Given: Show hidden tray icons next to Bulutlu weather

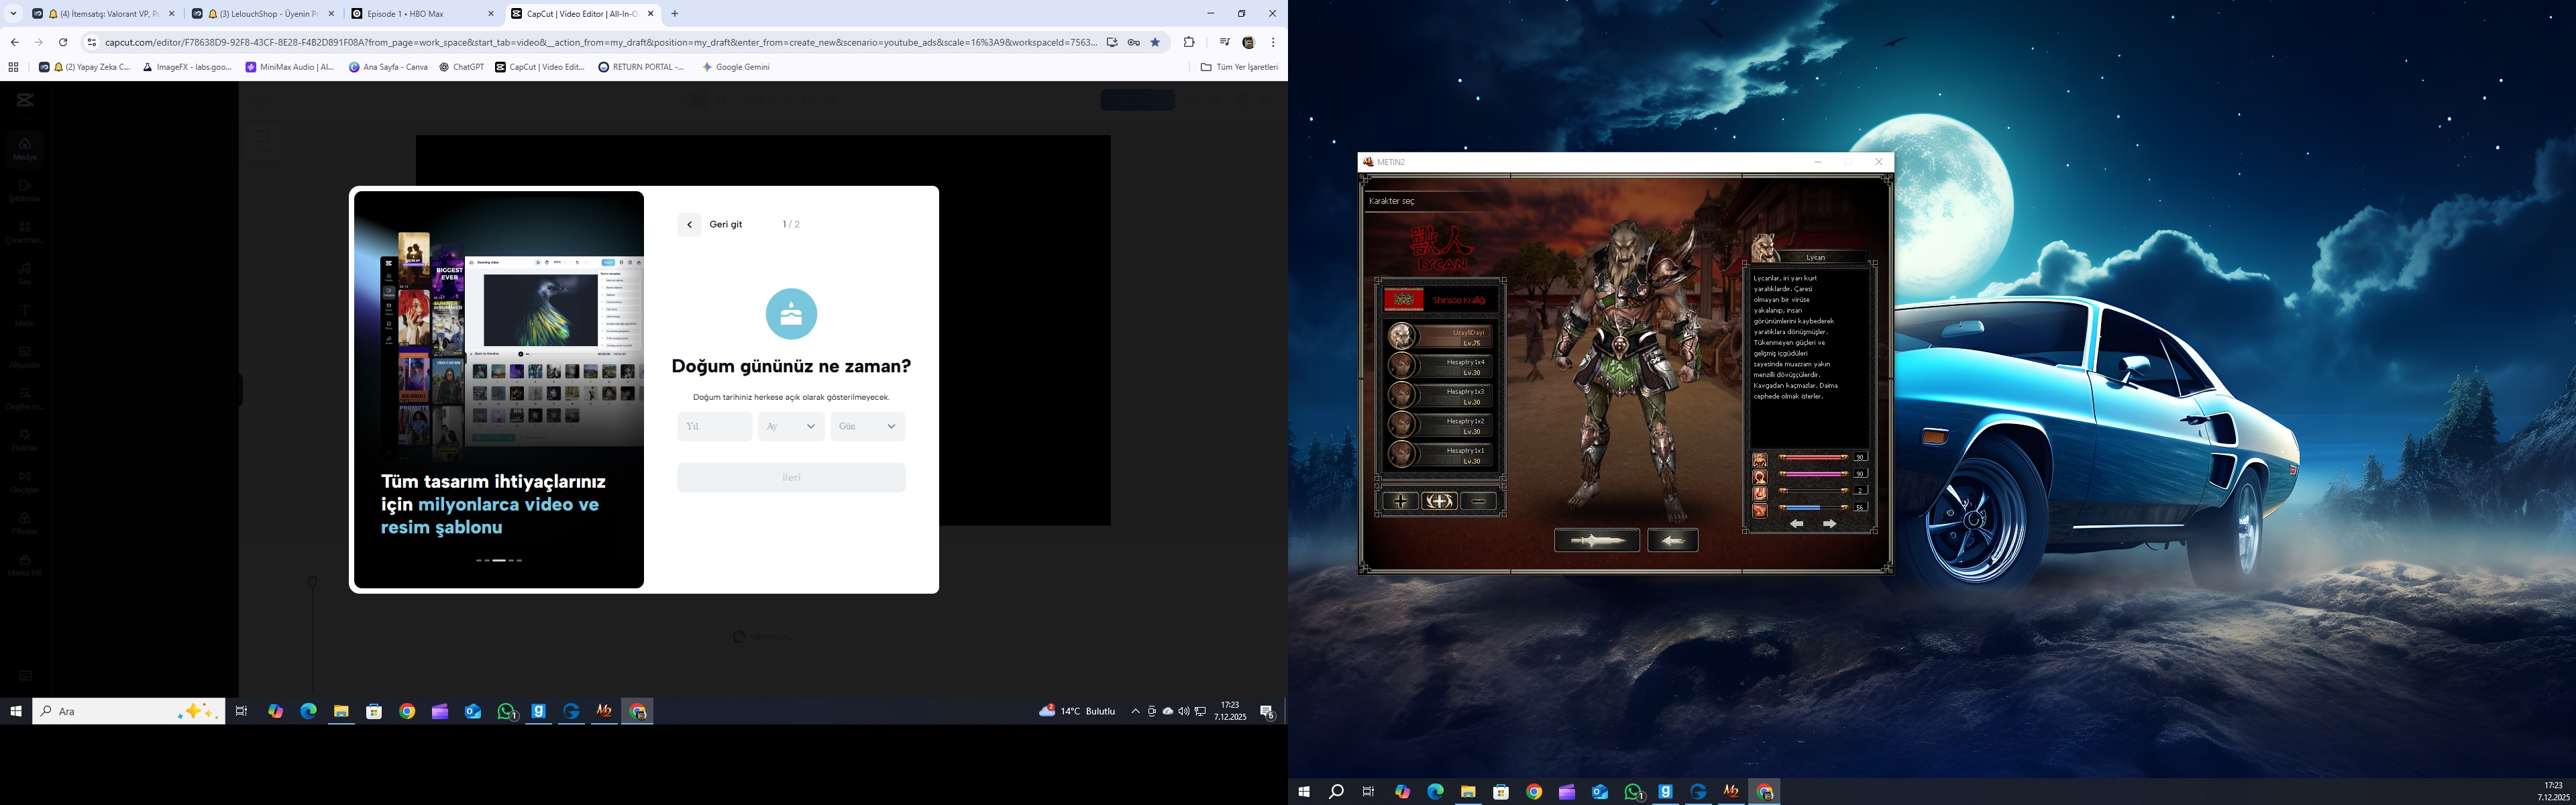Looking at the screenshot, I should (x=1135, y=712).
